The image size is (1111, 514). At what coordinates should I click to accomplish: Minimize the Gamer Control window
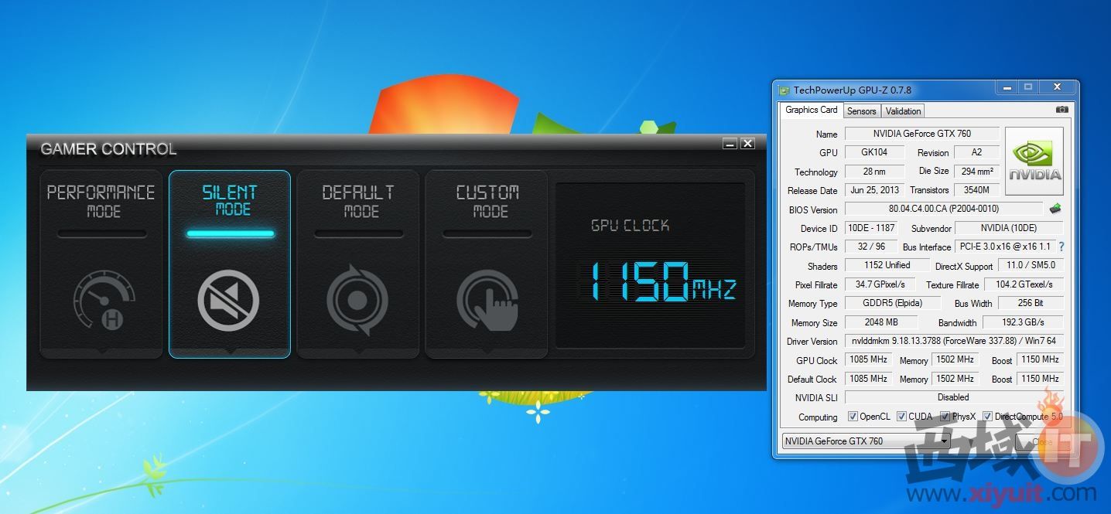(730, 143)
